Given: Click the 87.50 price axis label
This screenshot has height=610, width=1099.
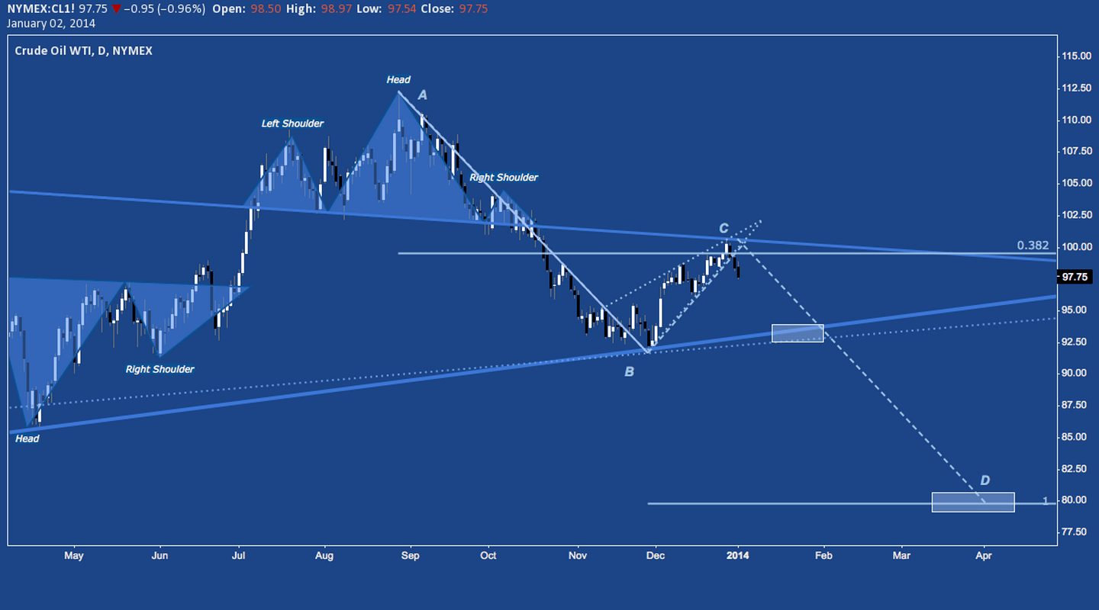Looking at the screenshot, I should [1076, 404].
